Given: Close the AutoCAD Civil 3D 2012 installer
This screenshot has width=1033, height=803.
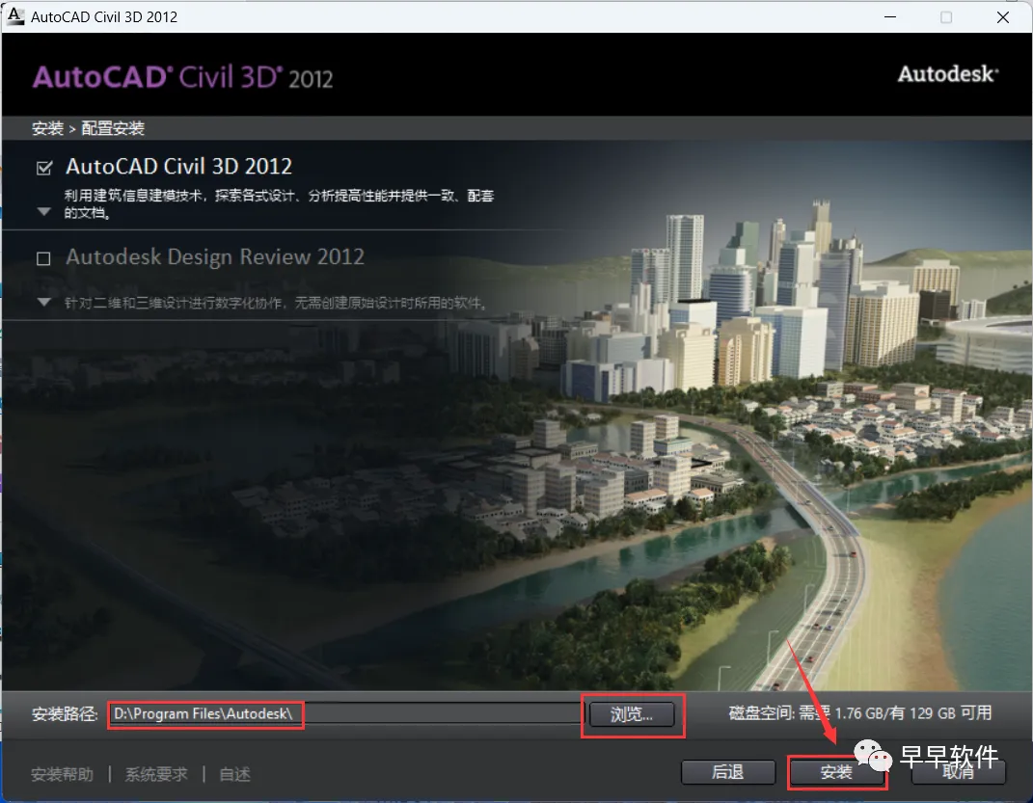Looking at the screenshot, I should point(1003,17).
